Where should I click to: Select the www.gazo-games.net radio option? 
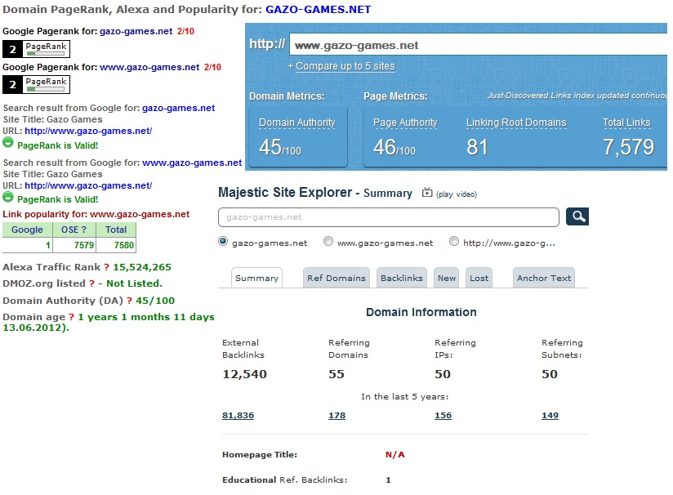click(328, 241)
